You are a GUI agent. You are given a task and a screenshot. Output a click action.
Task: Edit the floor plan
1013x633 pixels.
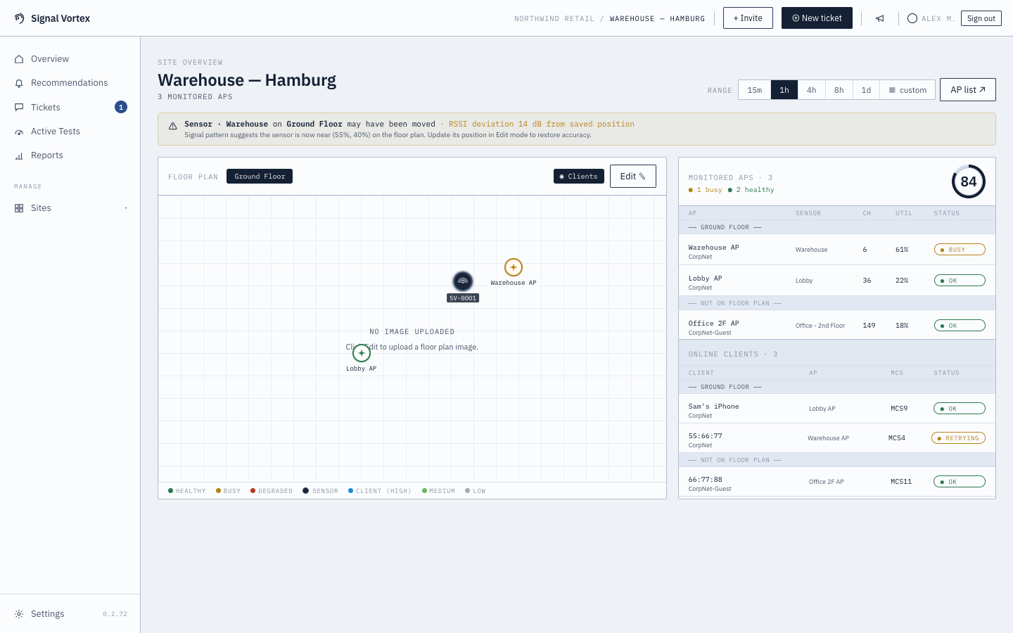633,177
